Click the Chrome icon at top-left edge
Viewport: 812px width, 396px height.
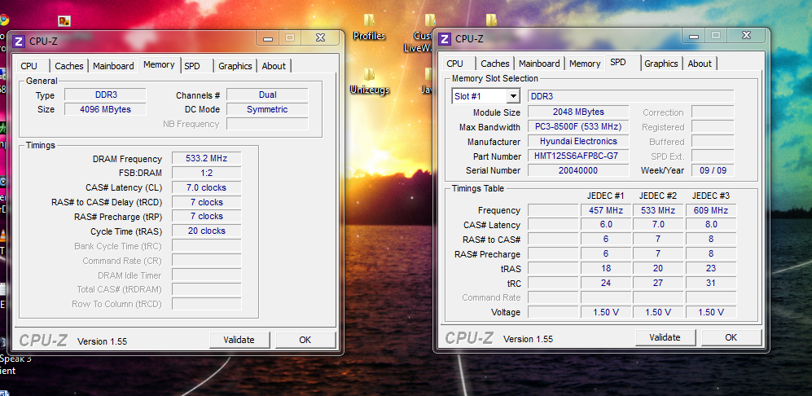pos(3,20)
